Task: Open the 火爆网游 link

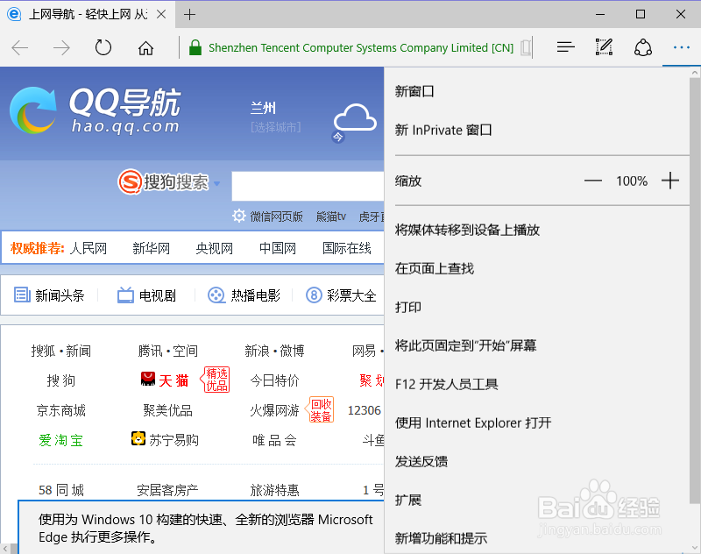Action: point(274,410)
